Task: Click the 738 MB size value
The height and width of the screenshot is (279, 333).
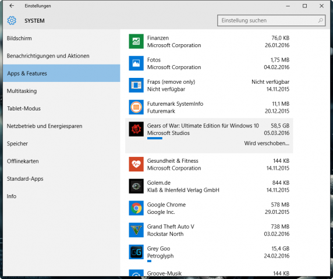Action: click(x=280, y=227)
